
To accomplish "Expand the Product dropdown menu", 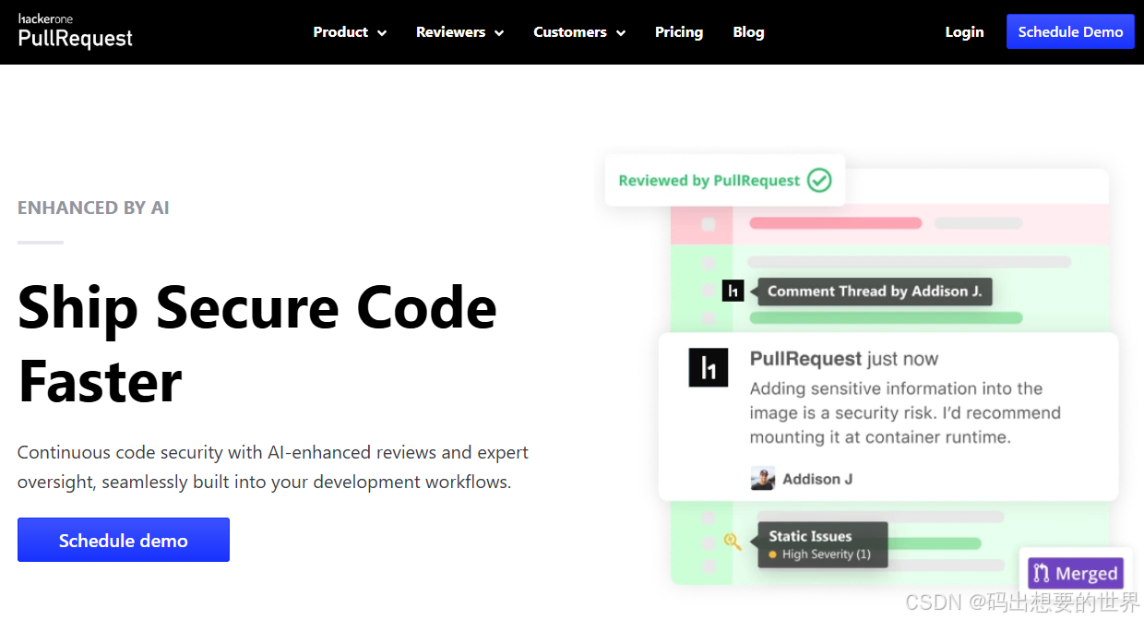I will click(x=350, y=32).
